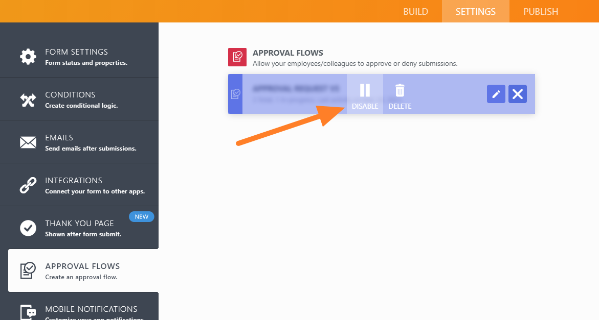This screenshot has width=599, height=320.
Task: Open Mobile Notifications settings
Action: 79,306
